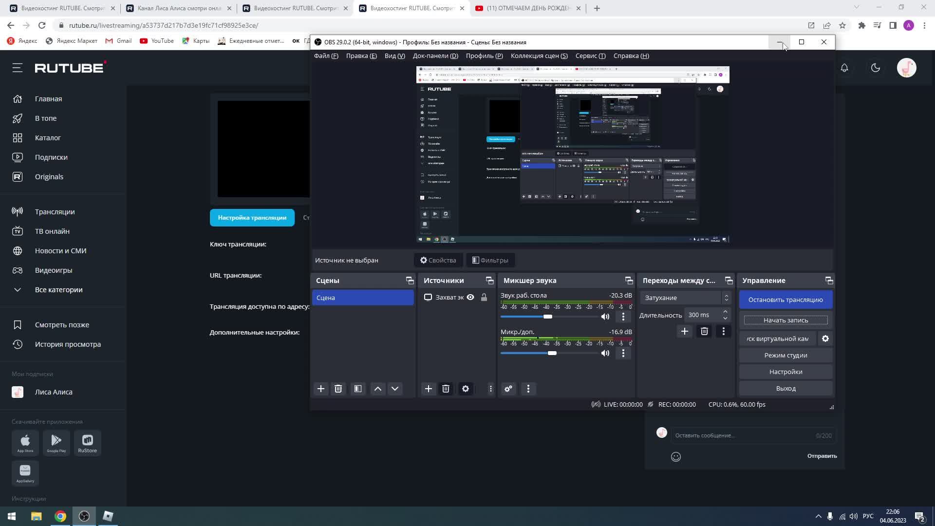Open the Сервис menu in OBS
The width and height of the screenshot is (935, 526).
590,56
